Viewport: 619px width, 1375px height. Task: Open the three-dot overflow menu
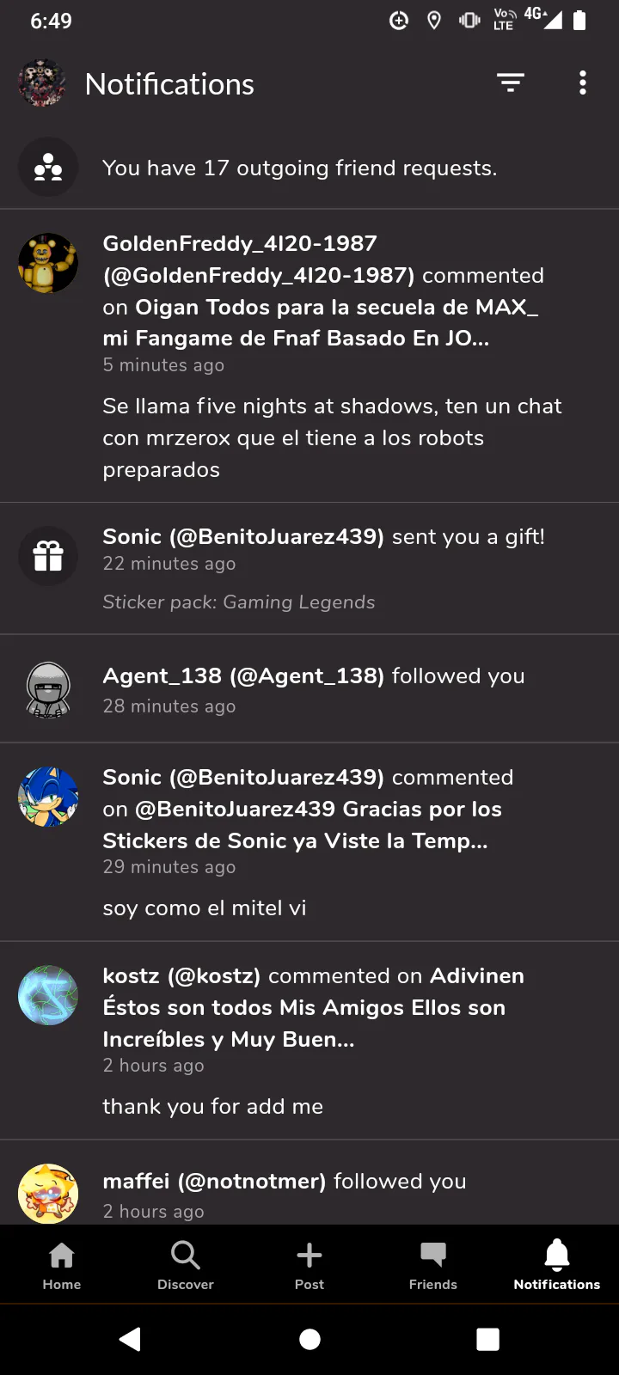click(x=583, y=82)
